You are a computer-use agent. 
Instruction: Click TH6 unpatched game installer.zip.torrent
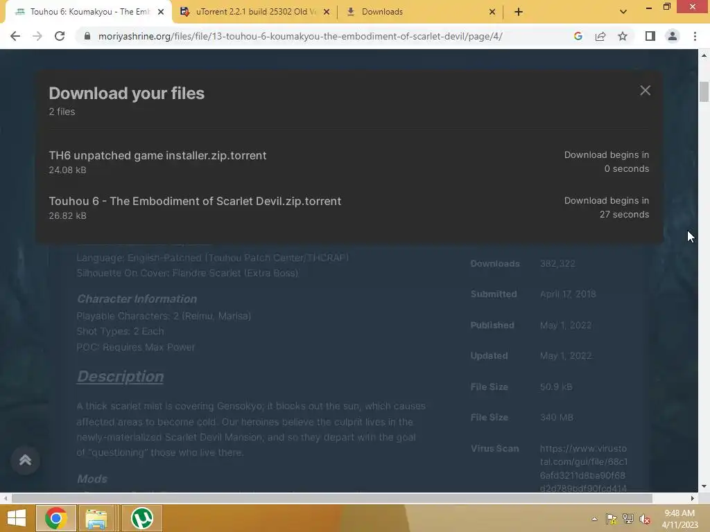(x=157, y=155)
